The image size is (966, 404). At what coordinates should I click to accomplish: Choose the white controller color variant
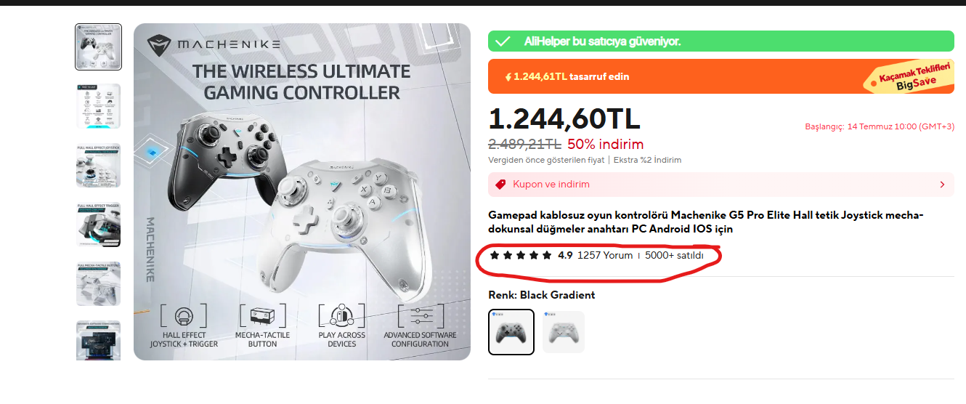point(563,332)
